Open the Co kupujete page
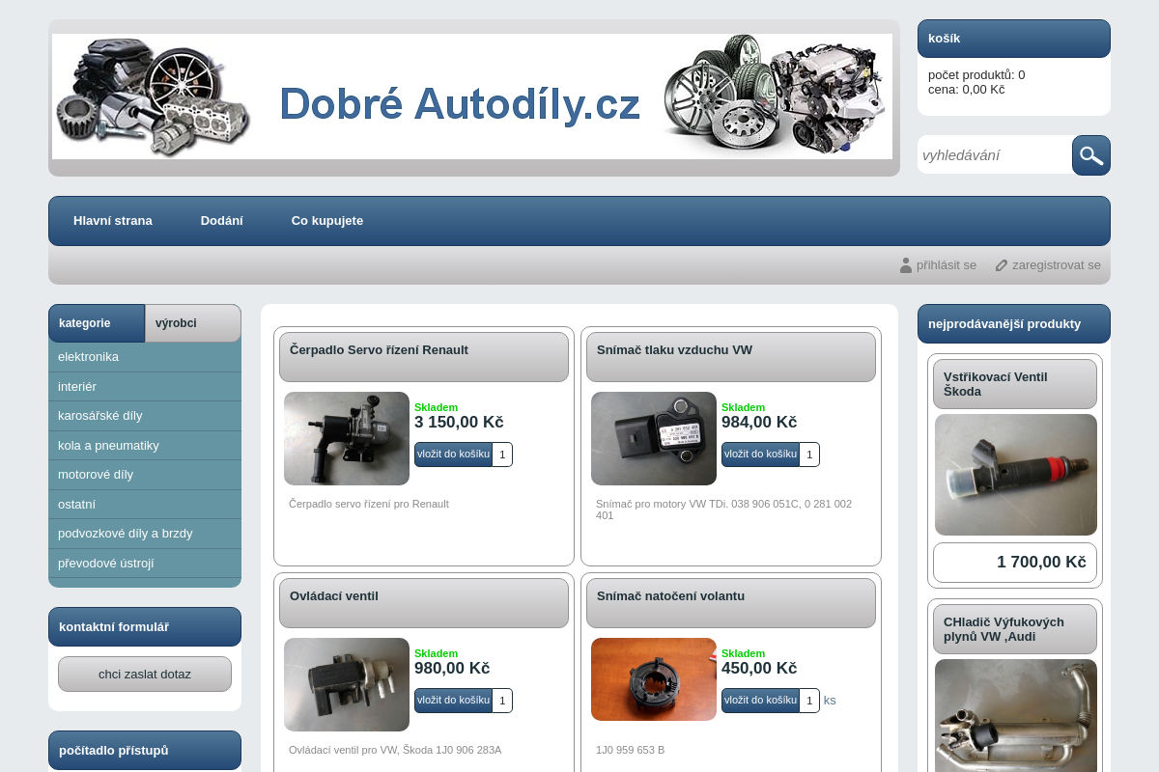This screenshot has width=1159, height=772. pos(326,220)
